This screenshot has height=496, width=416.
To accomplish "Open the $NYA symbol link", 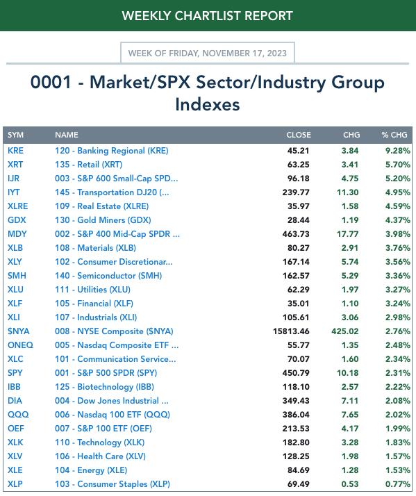I will [x=19, y=331].
